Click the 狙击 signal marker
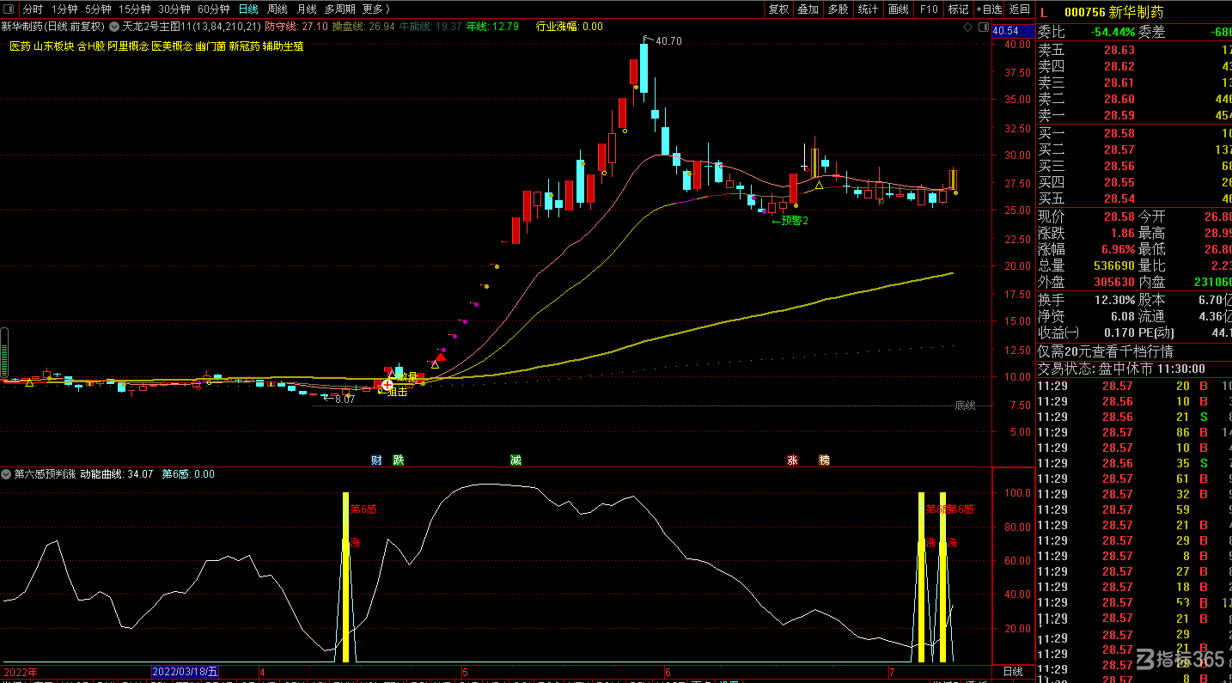 pyautogui.click(x=398, y=392)
